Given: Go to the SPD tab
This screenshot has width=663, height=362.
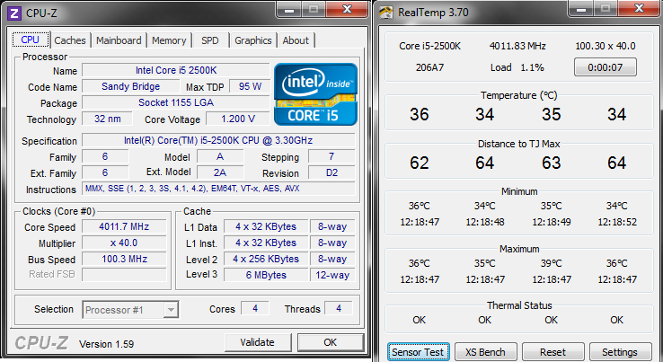Looking at the screenshot, I should pyautogui.click(x=209, y=40).
